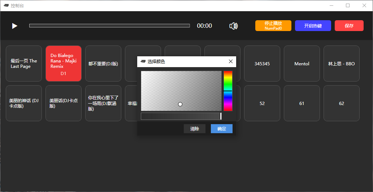The width and height of the screenshot is (373, 192).
Task: Click the 美丽话(DJ卡点版) tile
Action: [64, 103]
